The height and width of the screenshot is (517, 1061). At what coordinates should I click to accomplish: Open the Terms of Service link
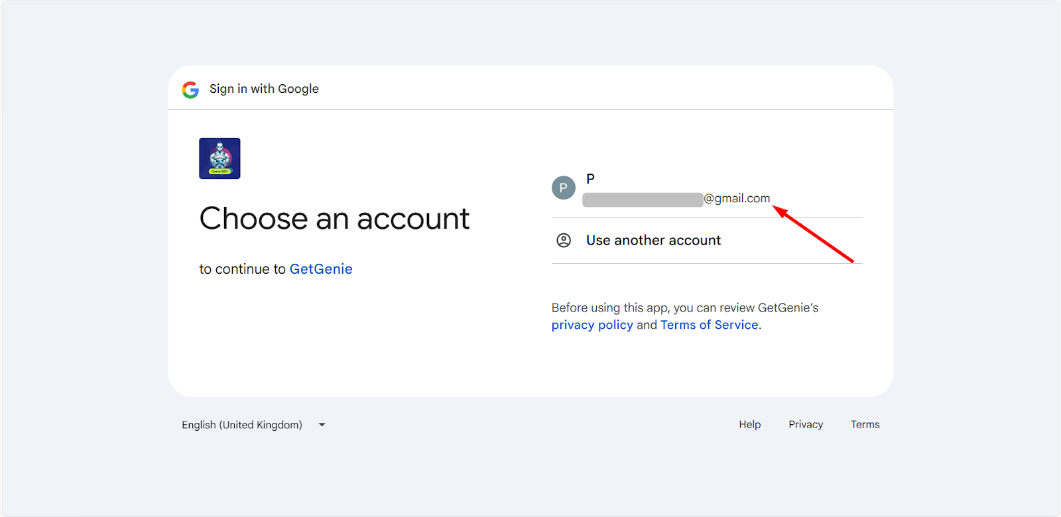[x=710, y=325]
